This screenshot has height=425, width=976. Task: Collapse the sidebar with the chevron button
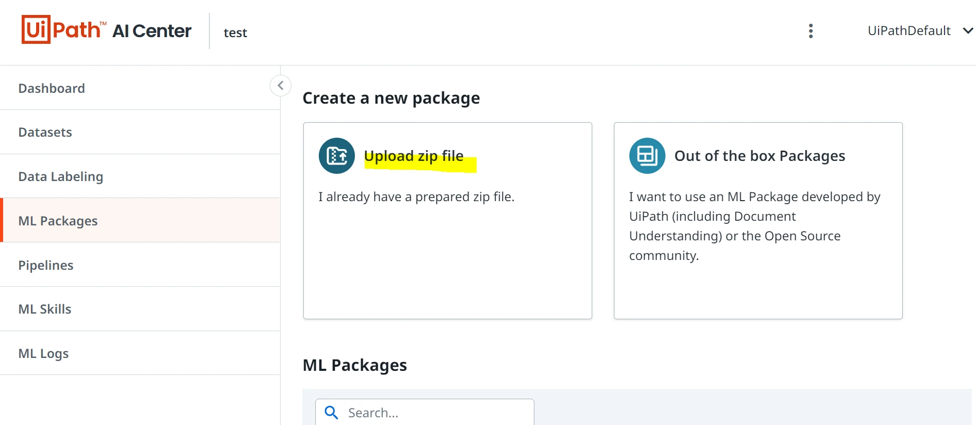pyautogui.click(x=281, y=86)
